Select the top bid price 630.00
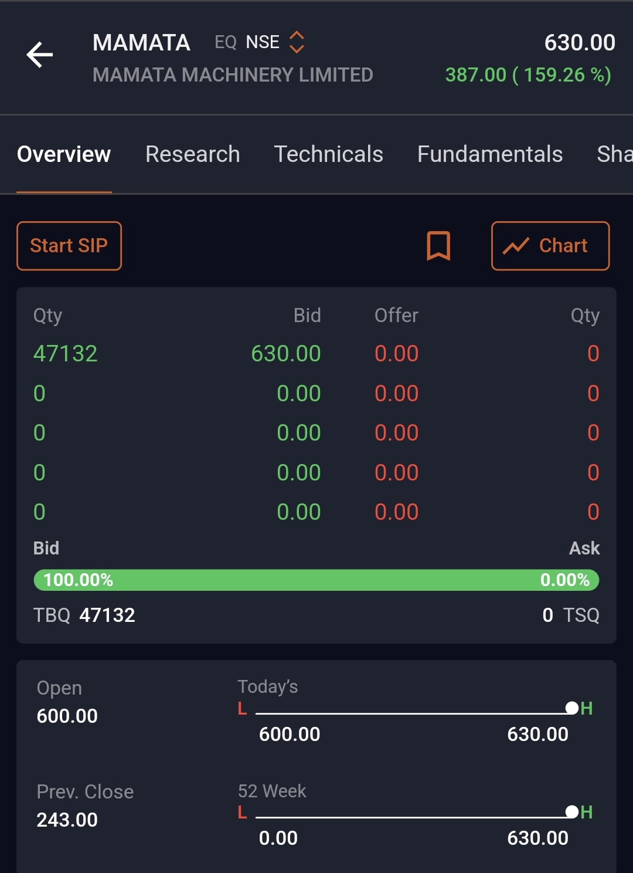The height and width of the screenshot is (873, 633). (286, 354)
